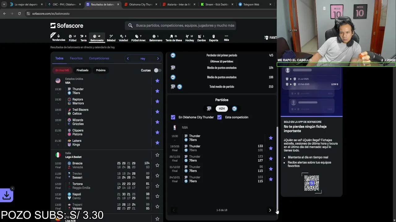The width and height of the screenshot is (396, 222).
Task: Switch to the Favoritos tab
Action: pyautogui.click(x=76, y=58)
